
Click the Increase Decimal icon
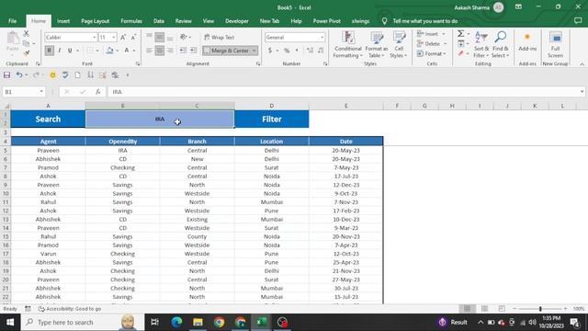click(x=310, y=51)
